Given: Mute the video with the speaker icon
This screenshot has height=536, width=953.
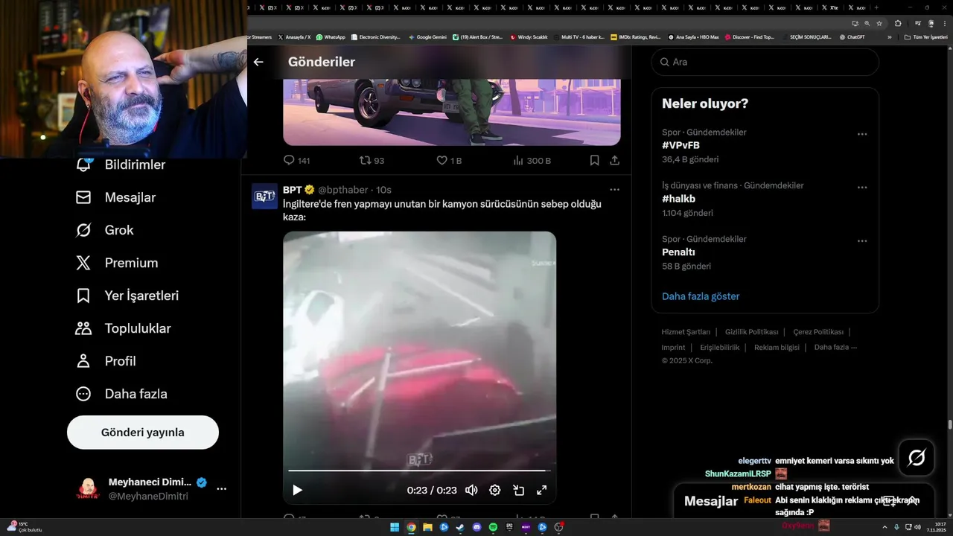Looking at the screenshot, I should 471,490.
